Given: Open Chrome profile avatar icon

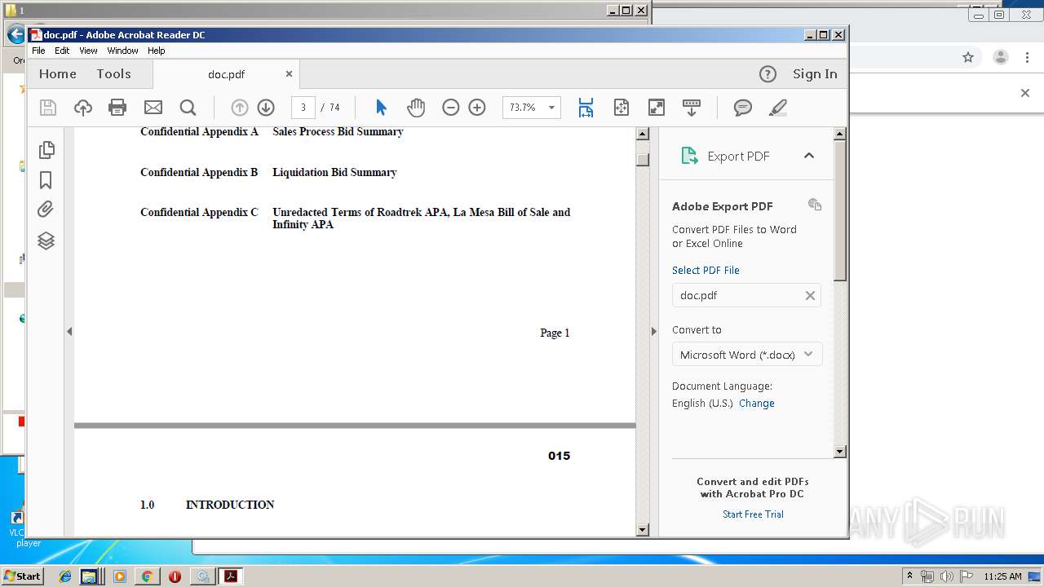Looking at the screenshot, I should (1000, 57).
